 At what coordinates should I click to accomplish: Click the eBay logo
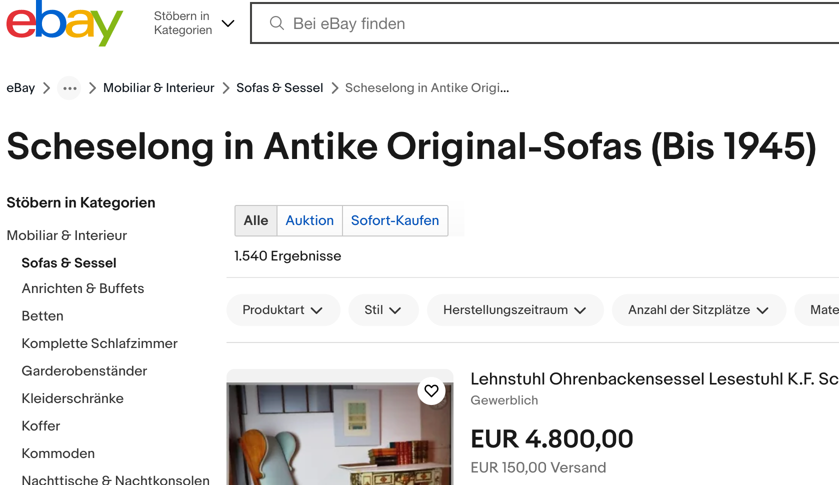pos(64,22)
